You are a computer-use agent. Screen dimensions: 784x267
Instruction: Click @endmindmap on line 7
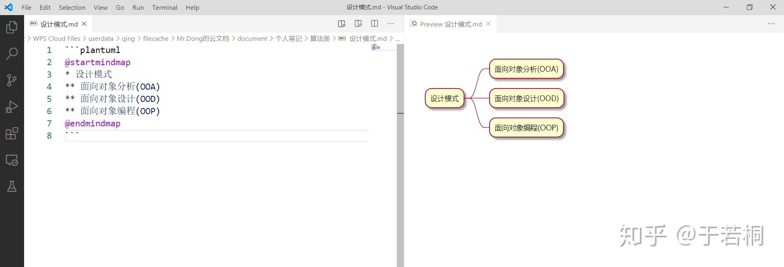point(93,124)
